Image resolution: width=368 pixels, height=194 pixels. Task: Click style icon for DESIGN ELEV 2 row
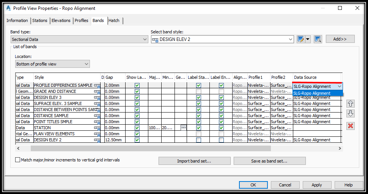[97, 140]
